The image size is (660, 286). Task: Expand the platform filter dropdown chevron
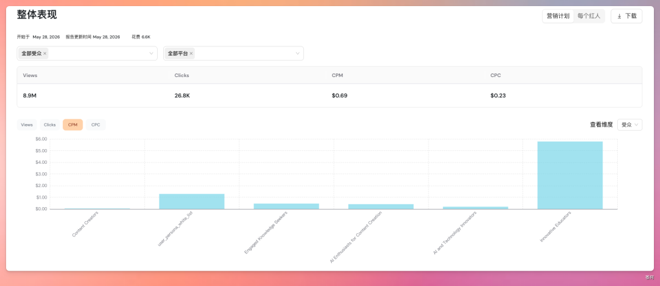(x=298, y=54)
